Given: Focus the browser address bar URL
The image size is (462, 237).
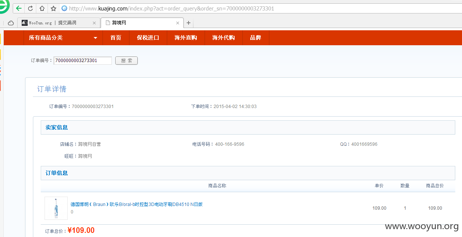Looking at the screenshot, I should 172,8.
